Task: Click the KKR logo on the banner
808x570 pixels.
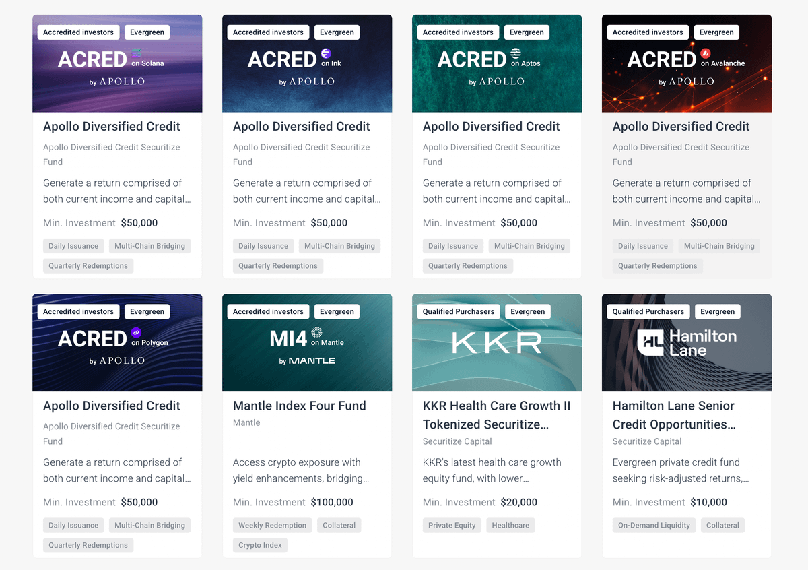Action: [x=497, y=342]
